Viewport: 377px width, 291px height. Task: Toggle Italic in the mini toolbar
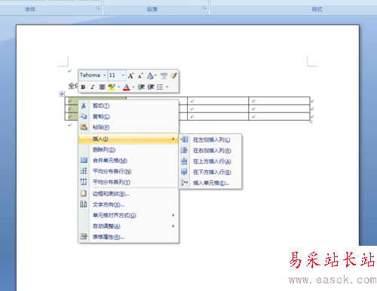[93, 87]
